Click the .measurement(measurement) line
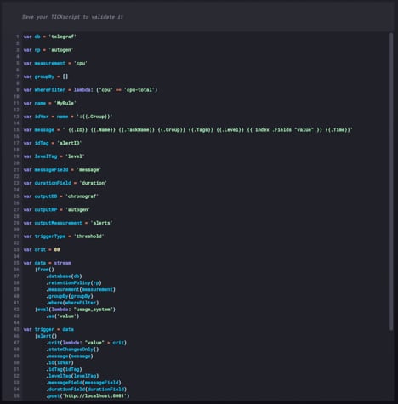The height and width of the screenshot is (404, 398). tap(81, 289)
